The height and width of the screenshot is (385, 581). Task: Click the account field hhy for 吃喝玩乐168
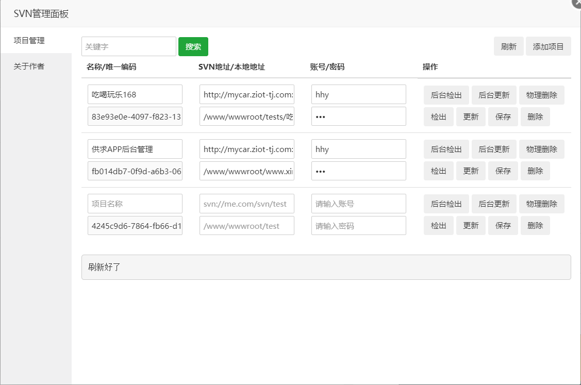tap(359, 94)
